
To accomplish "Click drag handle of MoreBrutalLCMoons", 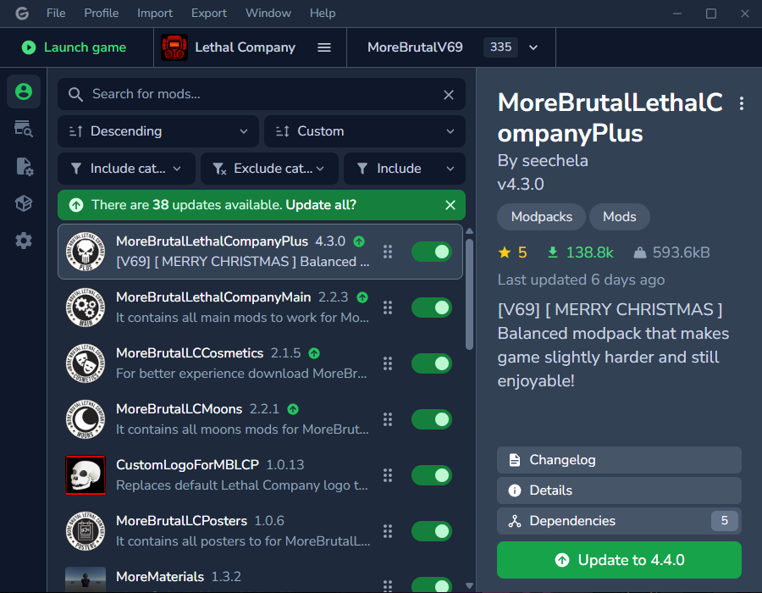I will click(x=387, y=419).
